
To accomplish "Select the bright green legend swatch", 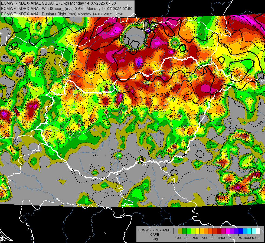I will tap(189, 231).
